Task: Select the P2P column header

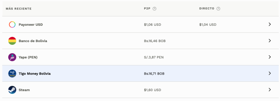Action: [x=147, y=8]
